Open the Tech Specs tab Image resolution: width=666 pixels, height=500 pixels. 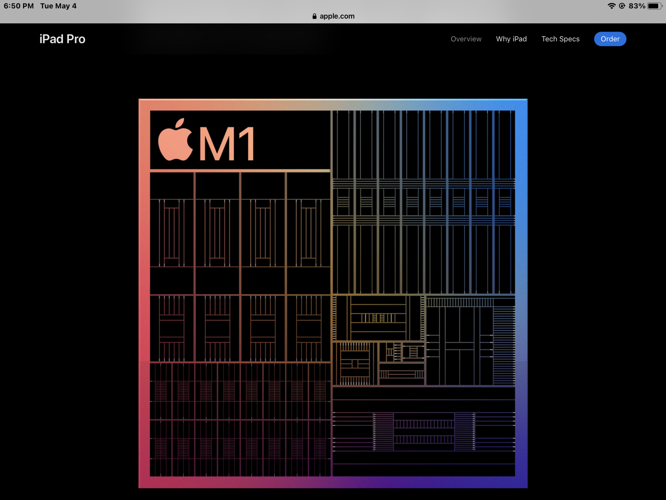(x=560, y=39)
